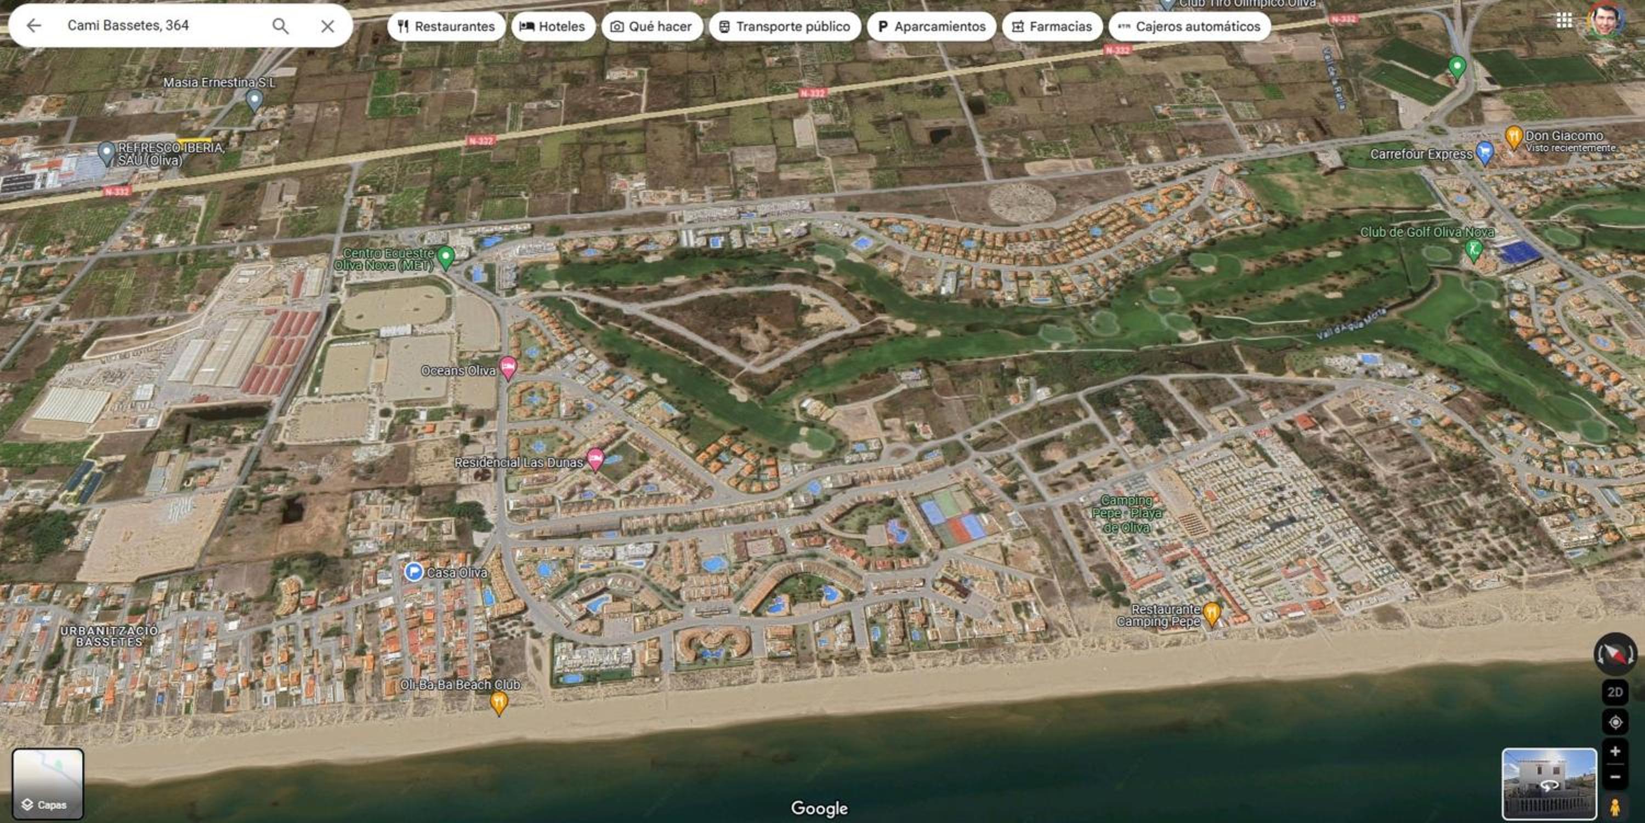Open the Google apps grid icon

(1564, 21)
